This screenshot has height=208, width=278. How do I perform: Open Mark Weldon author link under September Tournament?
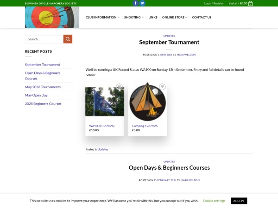tap(186, 55)
